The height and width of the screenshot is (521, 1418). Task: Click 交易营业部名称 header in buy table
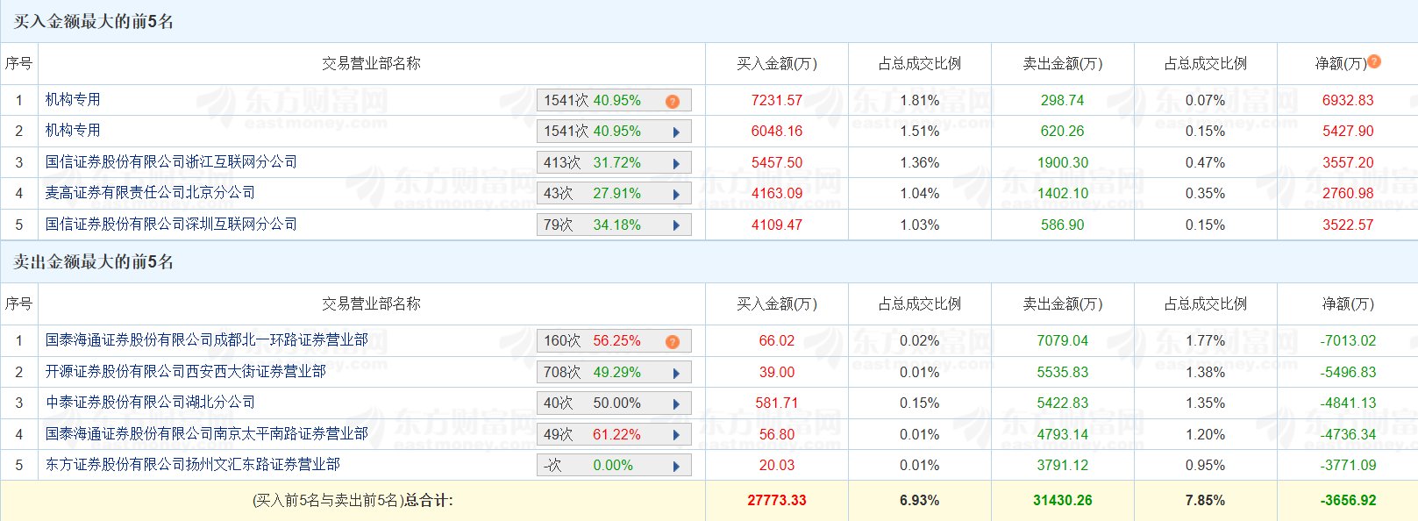point(371,63)
